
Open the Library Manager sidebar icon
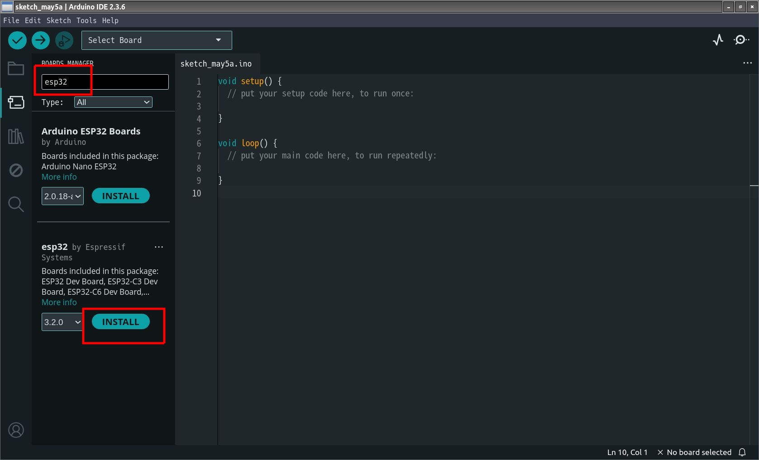(x=16, y=136)
